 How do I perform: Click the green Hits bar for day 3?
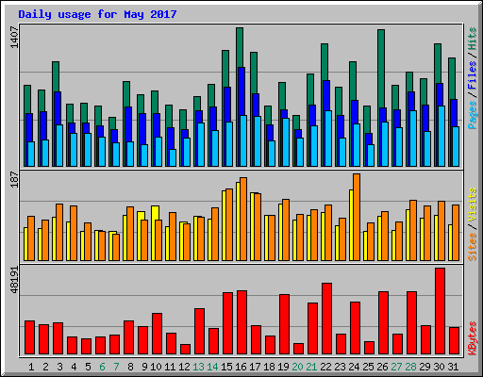tap(56, 76)
